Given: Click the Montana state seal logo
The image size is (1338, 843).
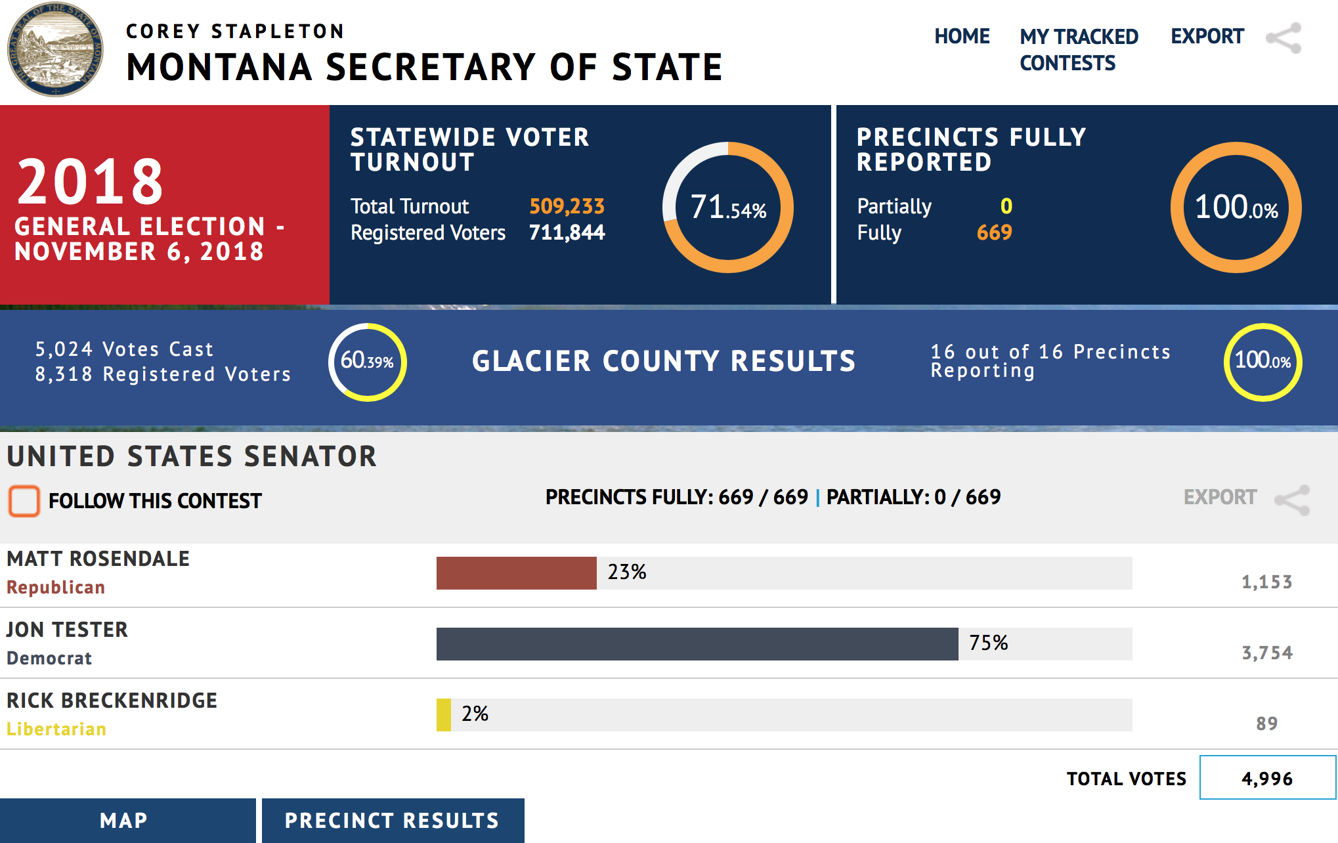Looking at the screenshot, I should click(x=55, y=49).
